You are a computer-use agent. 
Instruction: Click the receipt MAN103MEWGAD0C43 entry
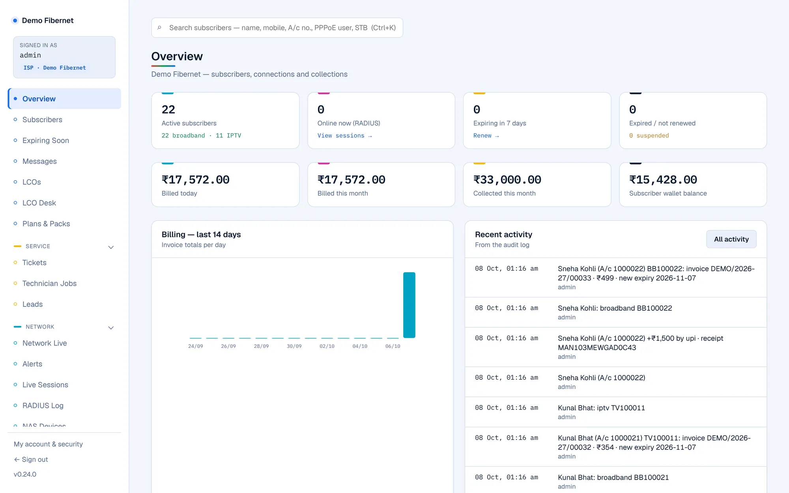point(615,347)
